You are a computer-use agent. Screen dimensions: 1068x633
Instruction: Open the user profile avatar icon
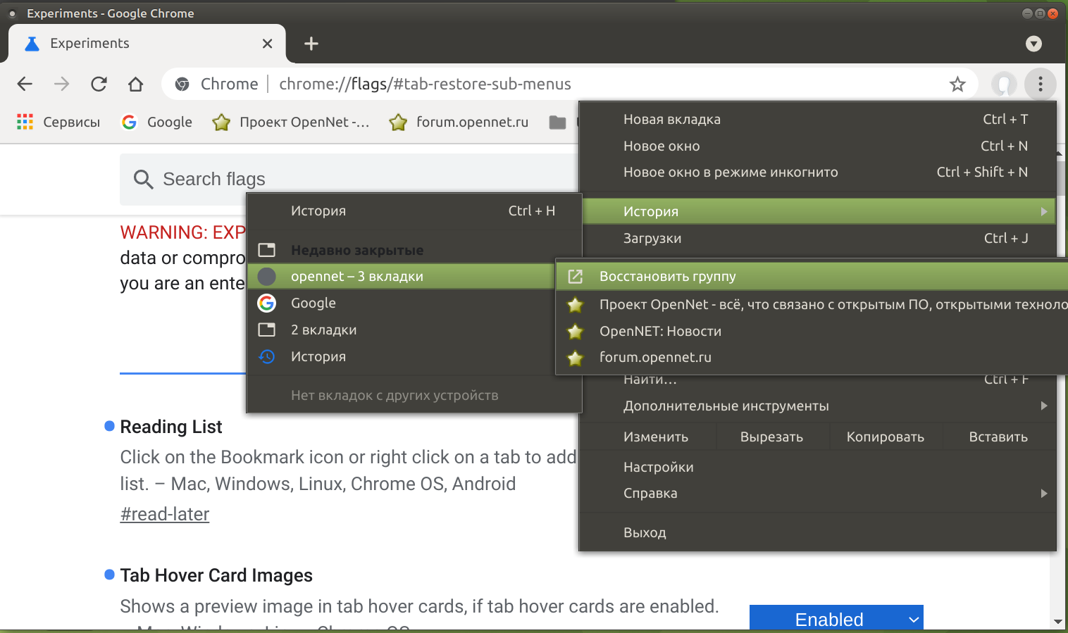1004,84
